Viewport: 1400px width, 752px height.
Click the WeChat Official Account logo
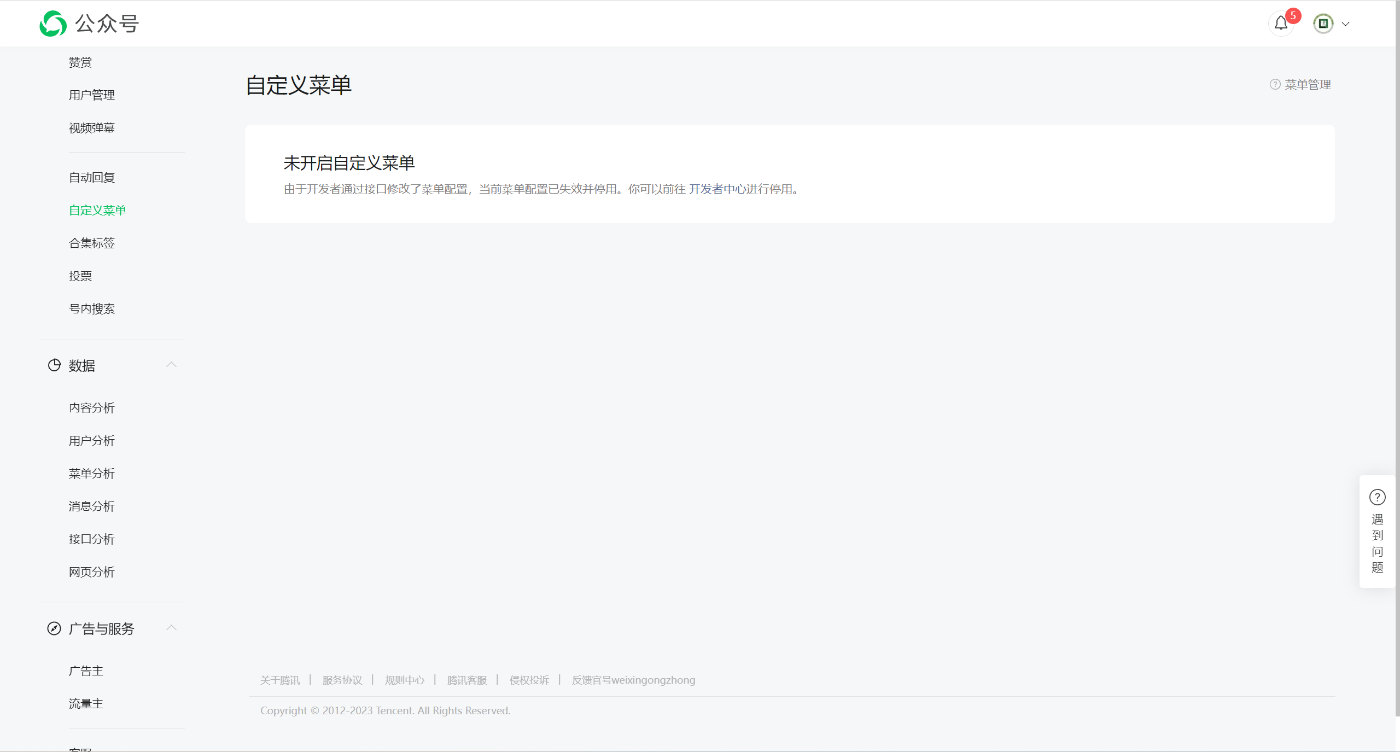click(x=53, y=24)
